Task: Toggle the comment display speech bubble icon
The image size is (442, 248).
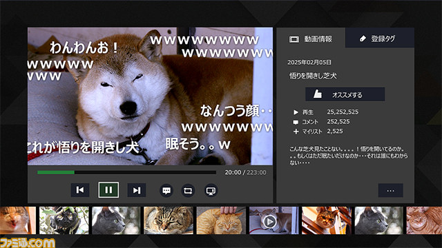Action: tap(166, 191)
